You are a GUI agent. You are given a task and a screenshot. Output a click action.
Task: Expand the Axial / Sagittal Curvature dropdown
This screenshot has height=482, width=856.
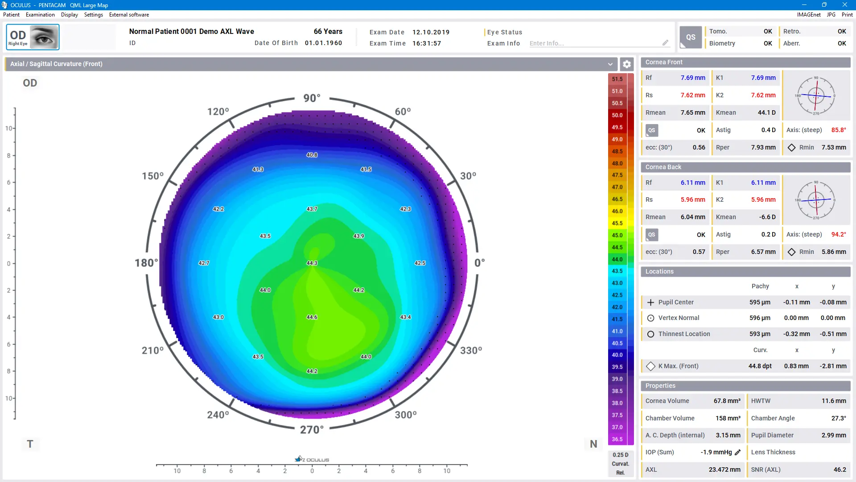point(610,64)
